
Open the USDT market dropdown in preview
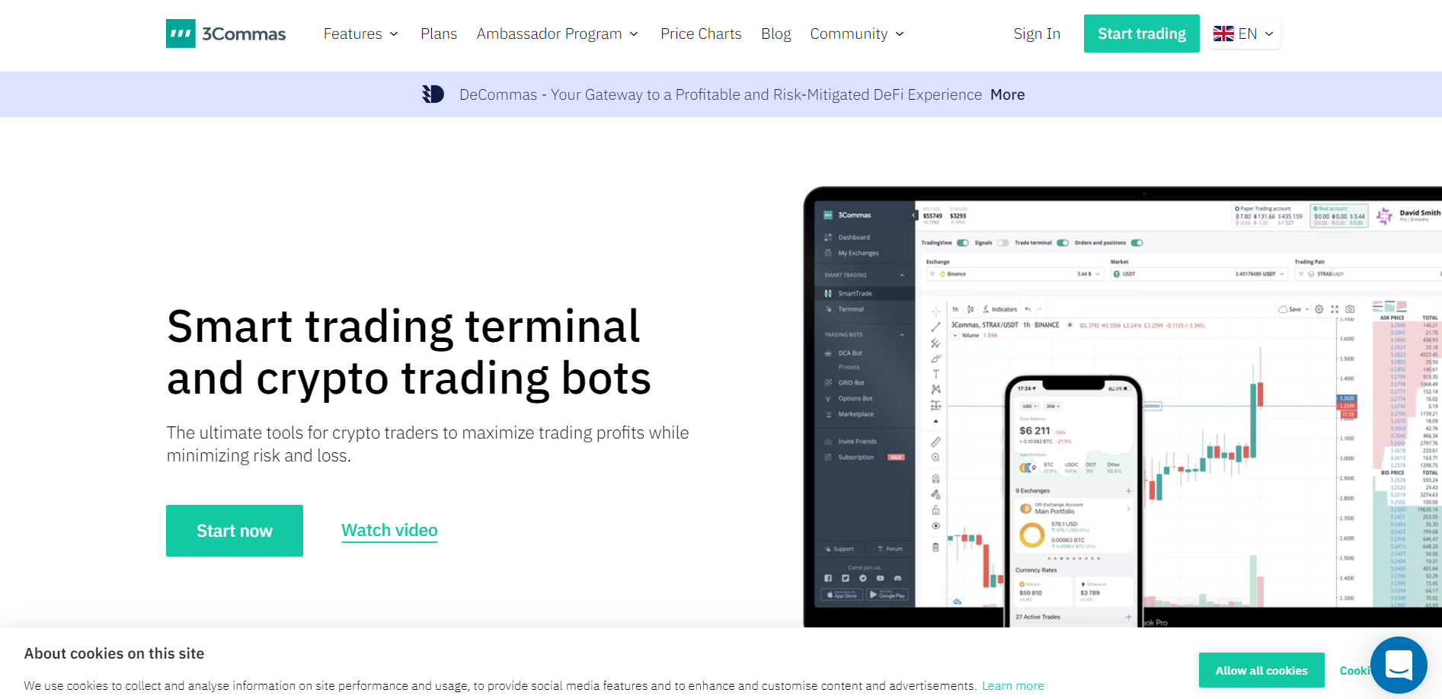pyautogui.click(x=1199, y=274)
